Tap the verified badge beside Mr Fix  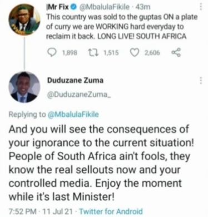click(74, 7)
